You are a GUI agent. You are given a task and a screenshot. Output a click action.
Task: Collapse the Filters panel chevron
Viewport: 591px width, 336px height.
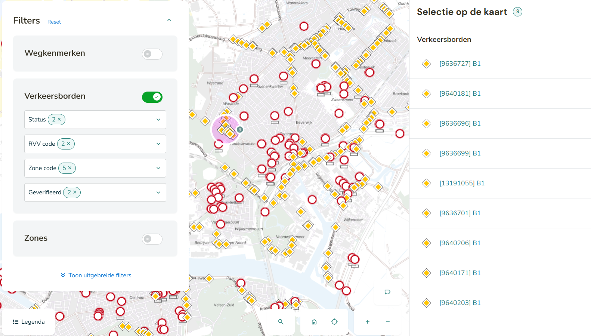click(169, 20)
